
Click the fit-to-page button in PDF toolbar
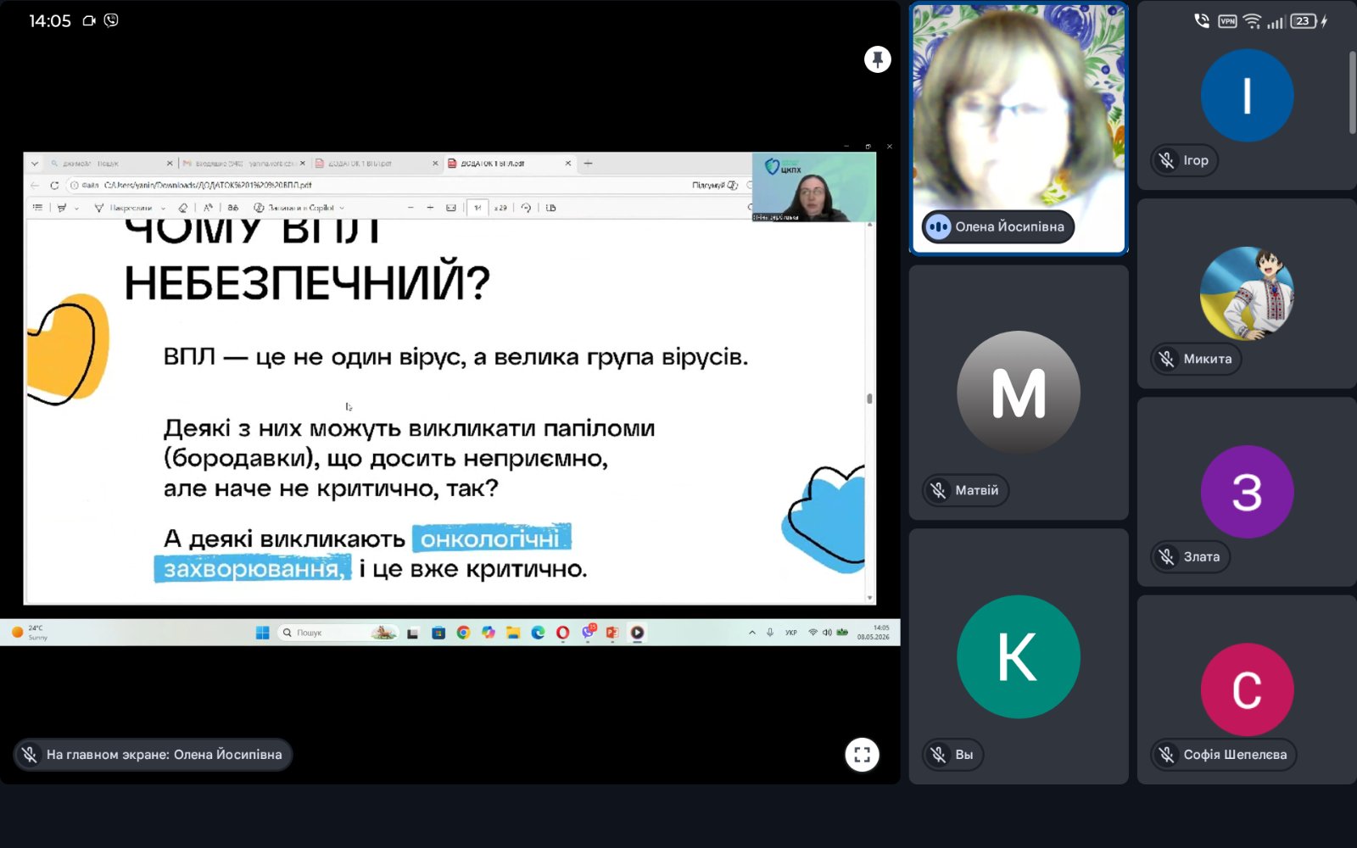click(451, 208)
